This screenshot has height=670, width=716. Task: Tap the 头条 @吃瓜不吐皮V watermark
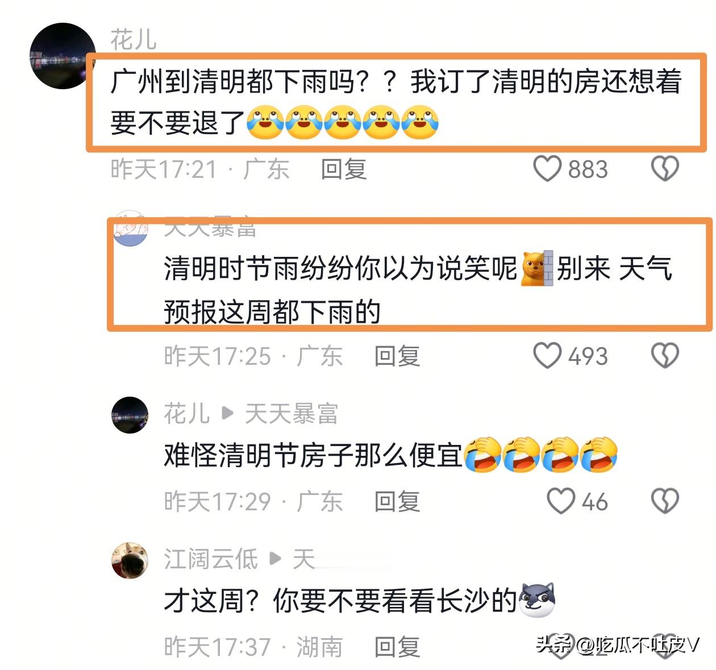pyautogui.click(x=618, y=644)
